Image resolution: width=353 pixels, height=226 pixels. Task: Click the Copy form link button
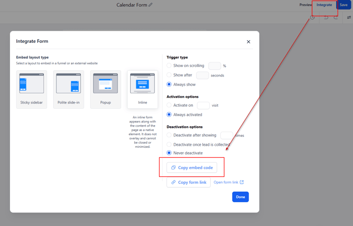click(x=189, y=182)
